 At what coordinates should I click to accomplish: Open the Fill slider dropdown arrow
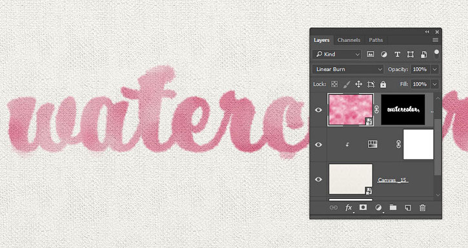tap(434, 84)
